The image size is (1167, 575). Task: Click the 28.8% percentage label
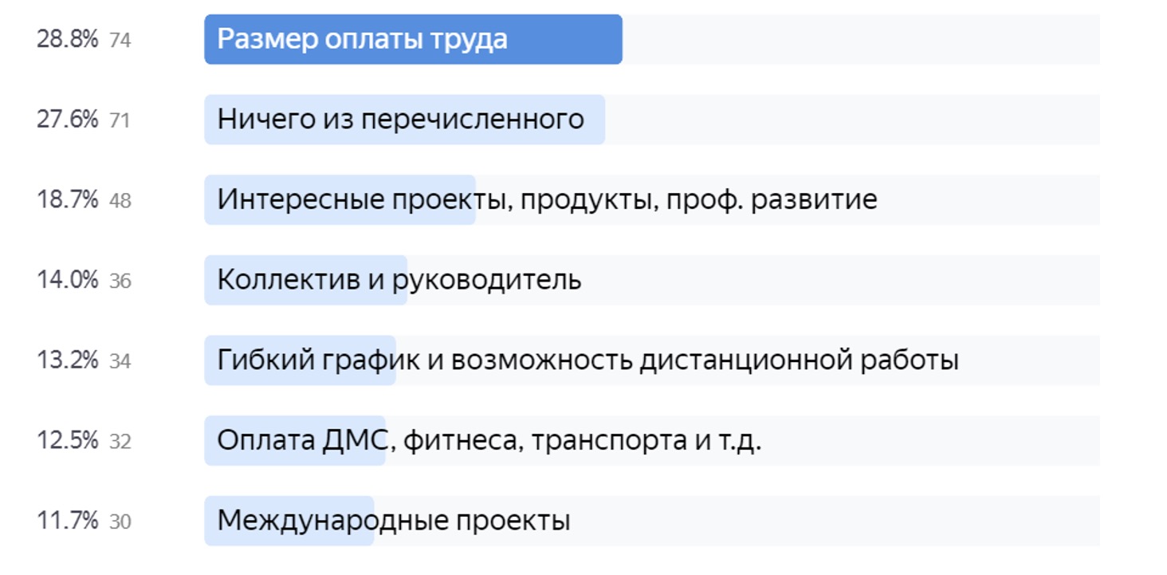(68, 40)
